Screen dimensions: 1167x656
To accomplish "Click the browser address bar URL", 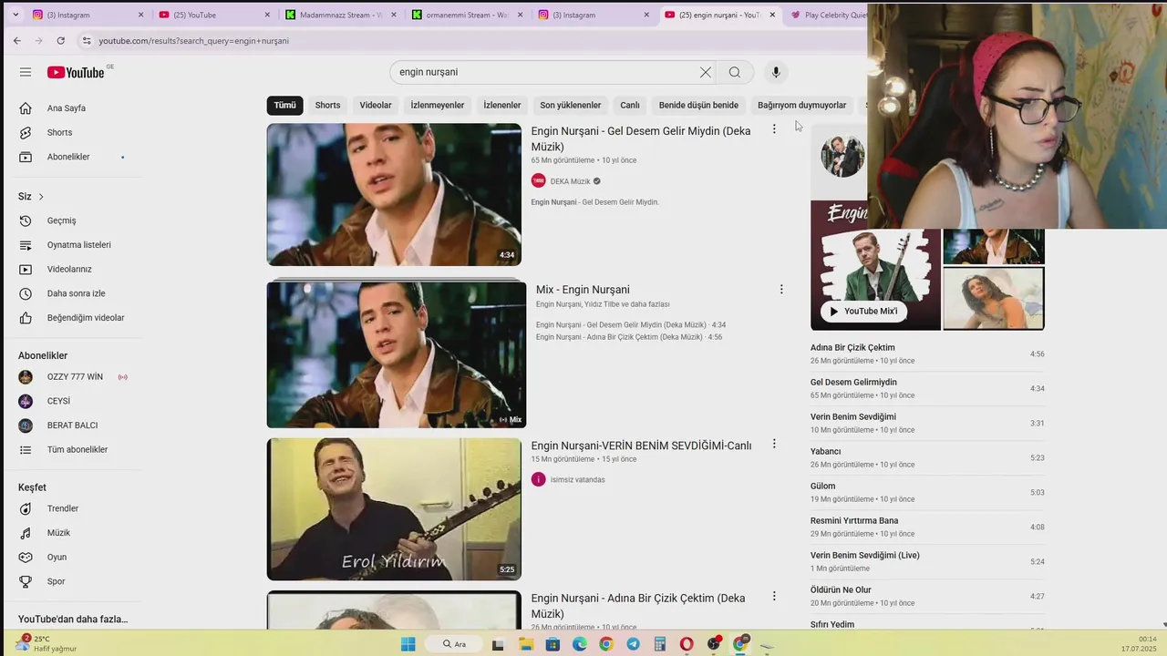I will (x=193, y=41).
